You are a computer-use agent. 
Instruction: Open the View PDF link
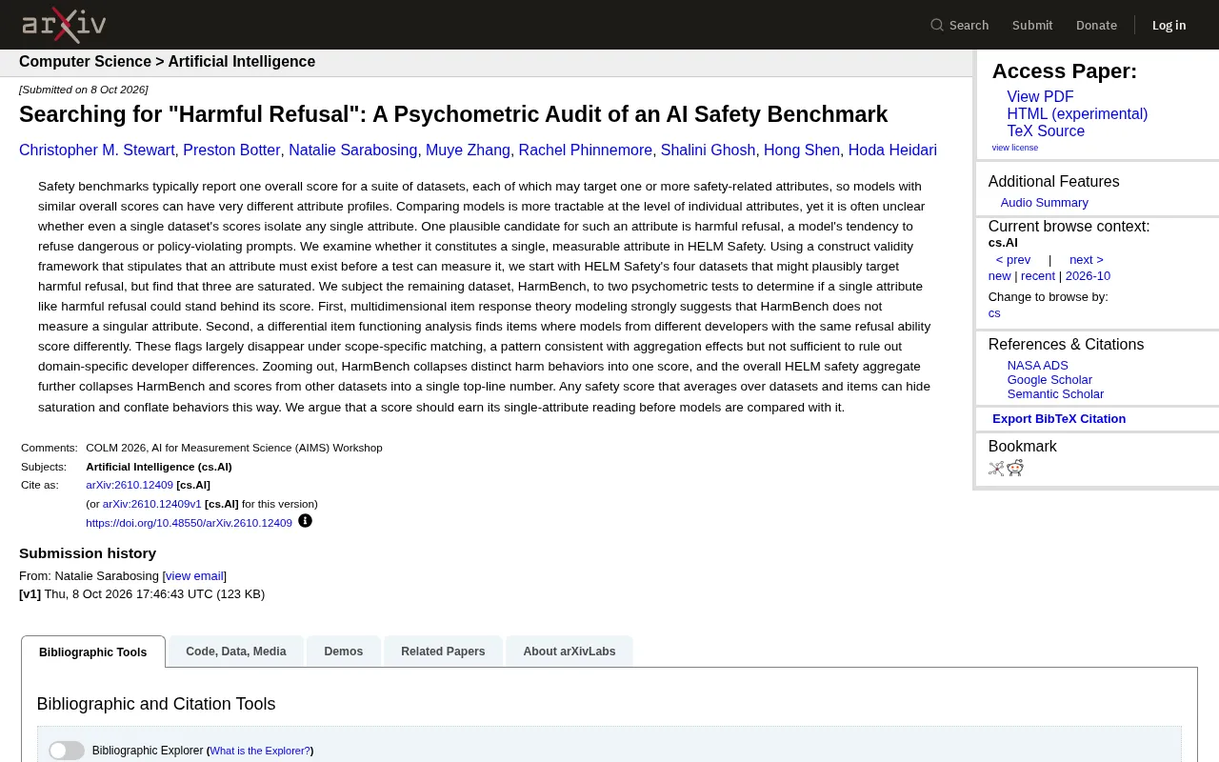[x=1040, y=97]
